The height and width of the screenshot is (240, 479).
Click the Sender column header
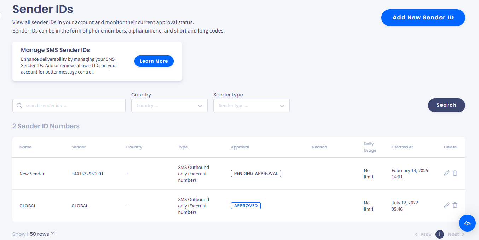(x=79, y=147)
